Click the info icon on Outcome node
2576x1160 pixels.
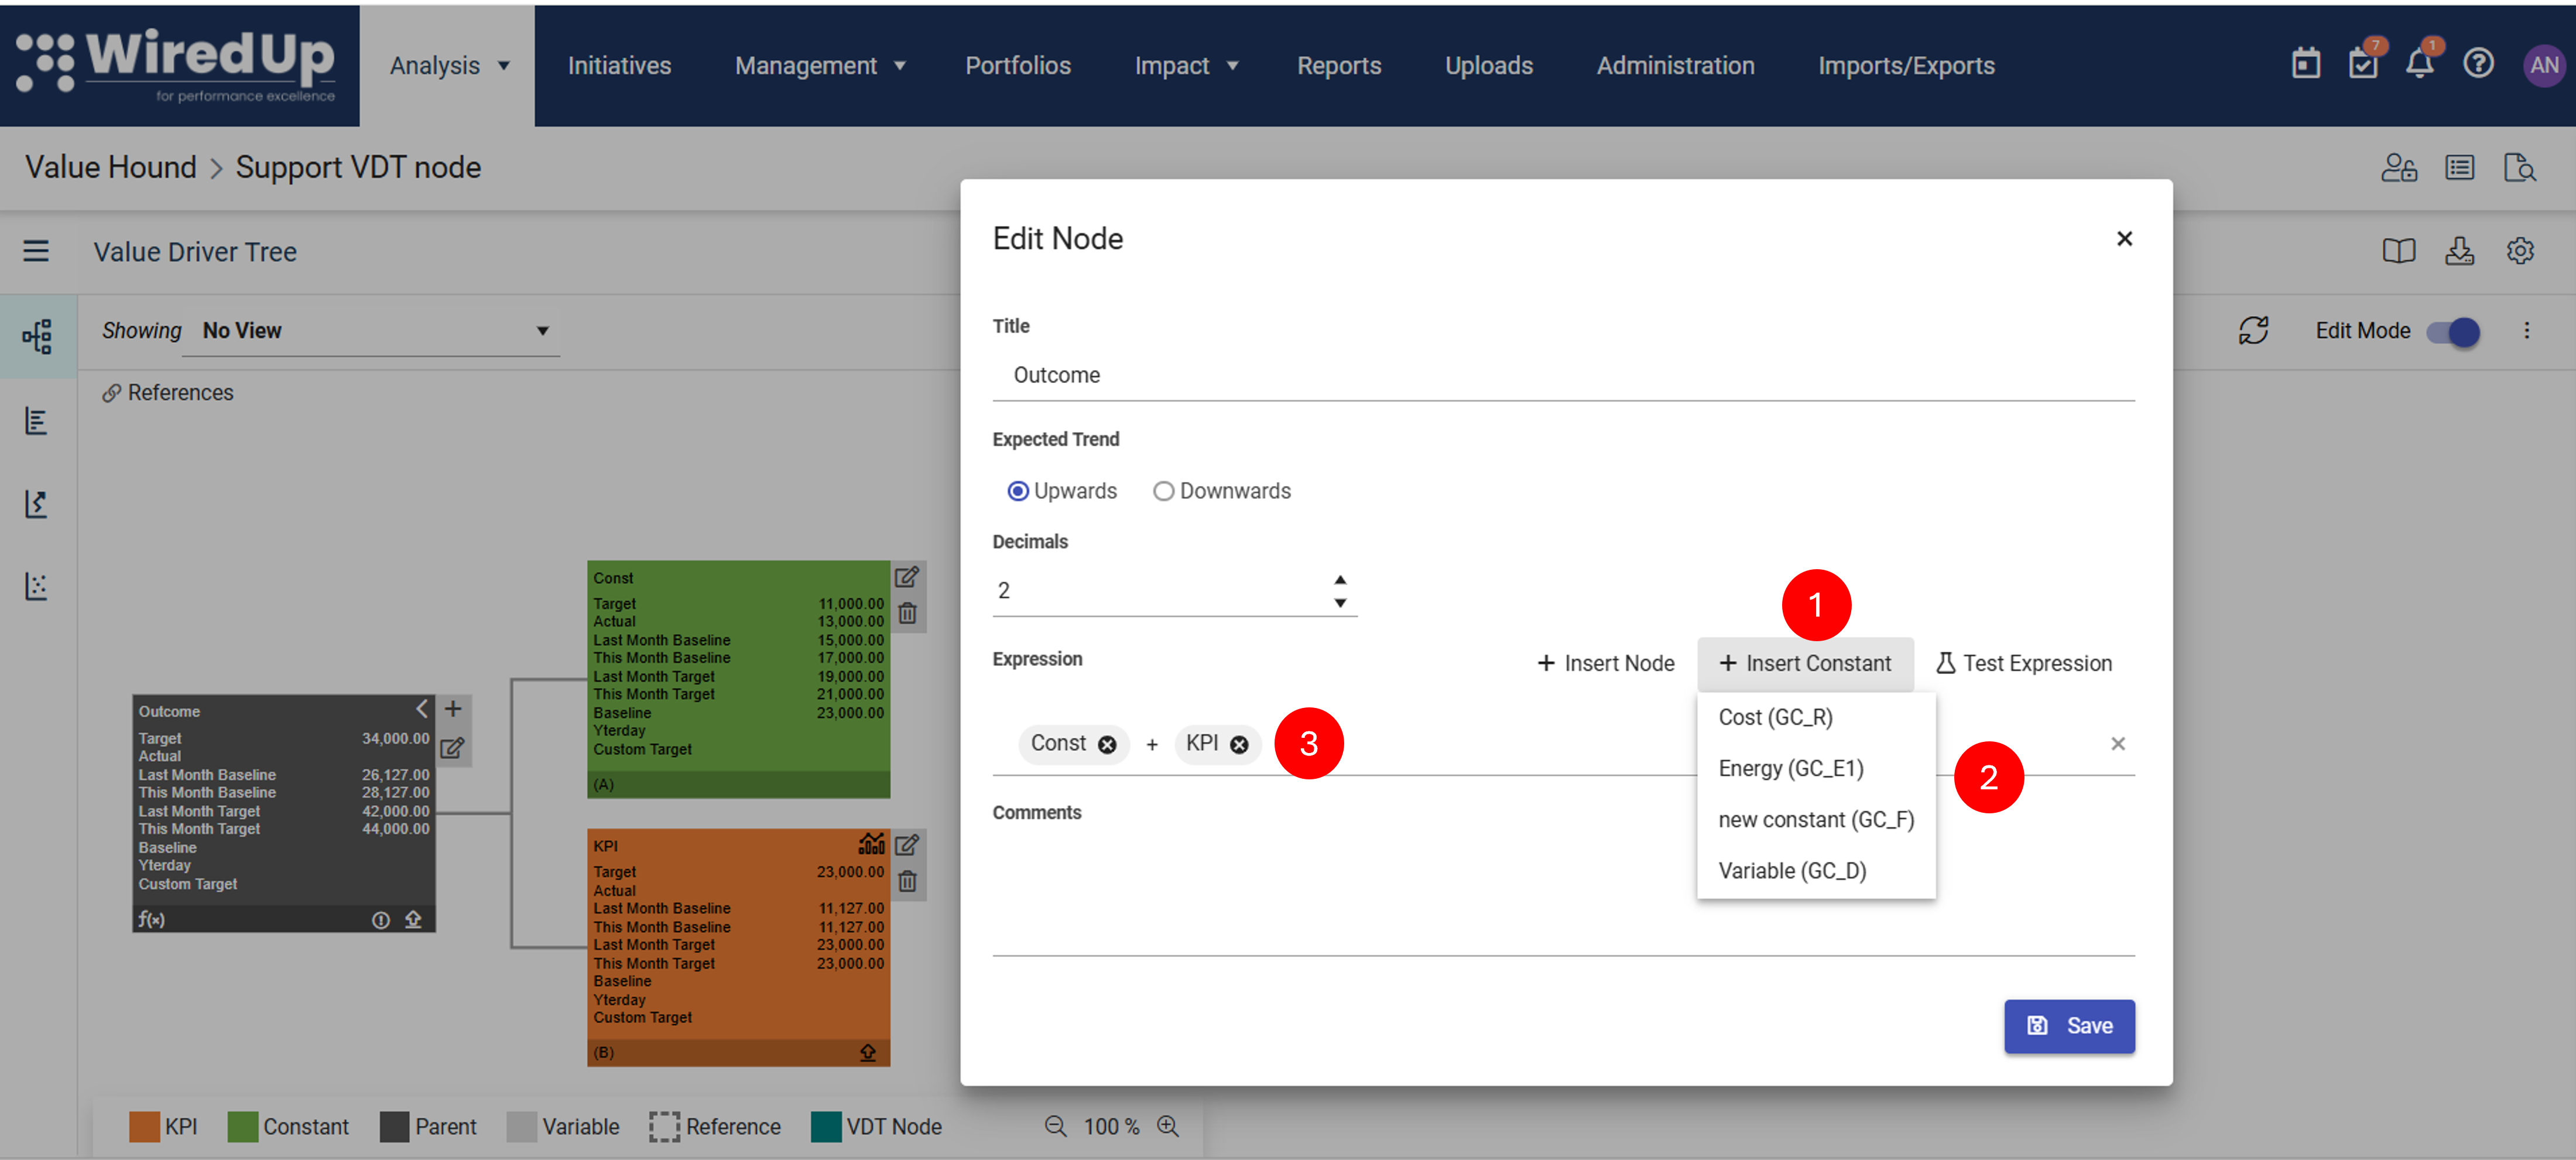(x=380, y=920)
